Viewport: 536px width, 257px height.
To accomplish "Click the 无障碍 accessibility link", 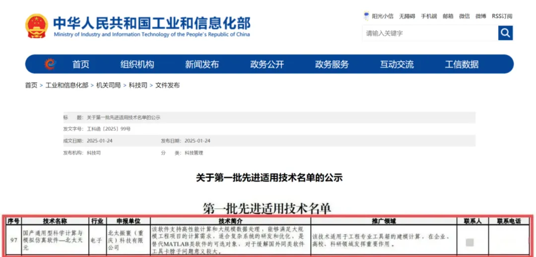I will tap(407, 16).
